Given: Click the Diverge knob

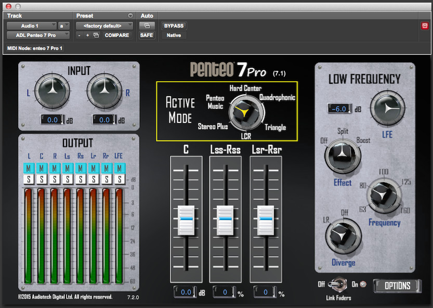Looking at the screenshot, I should coord(343,236).
